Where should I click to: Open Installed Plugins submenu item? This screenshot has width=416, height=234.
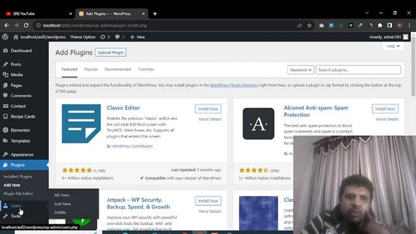pos(18,176)
